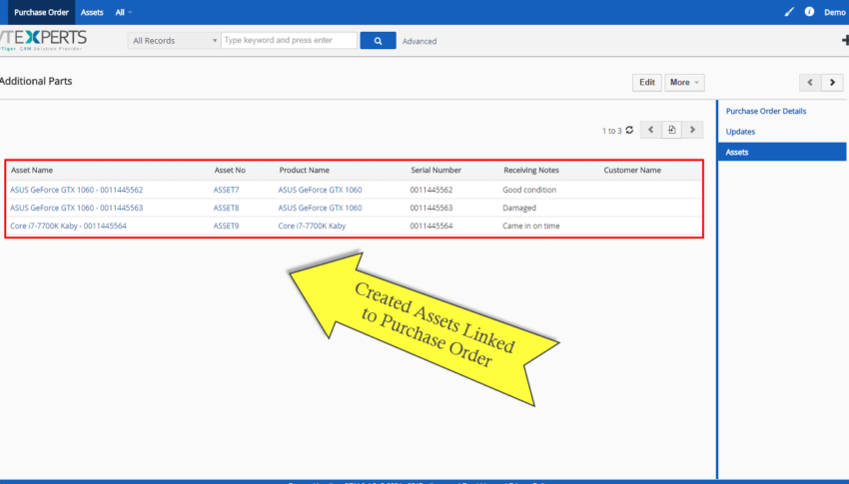Open the All menu dropdown
849x484 pixels.
coord(124,12)
